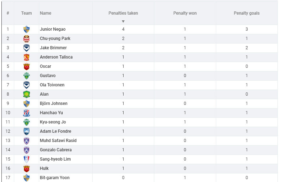Viewport: 286px width, 182px height.
Task: Open Ola Toivonen's player profile
Action: 52,85
